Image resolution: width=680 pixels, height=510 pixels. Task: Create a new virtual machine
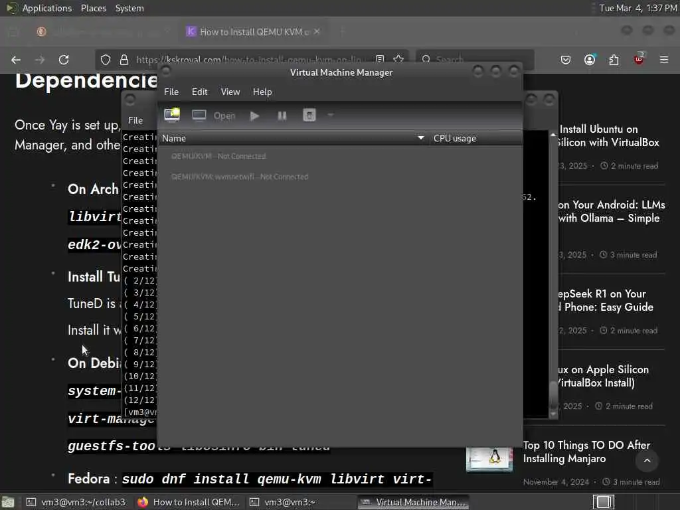pyautogui.click(x=172, y=116)
